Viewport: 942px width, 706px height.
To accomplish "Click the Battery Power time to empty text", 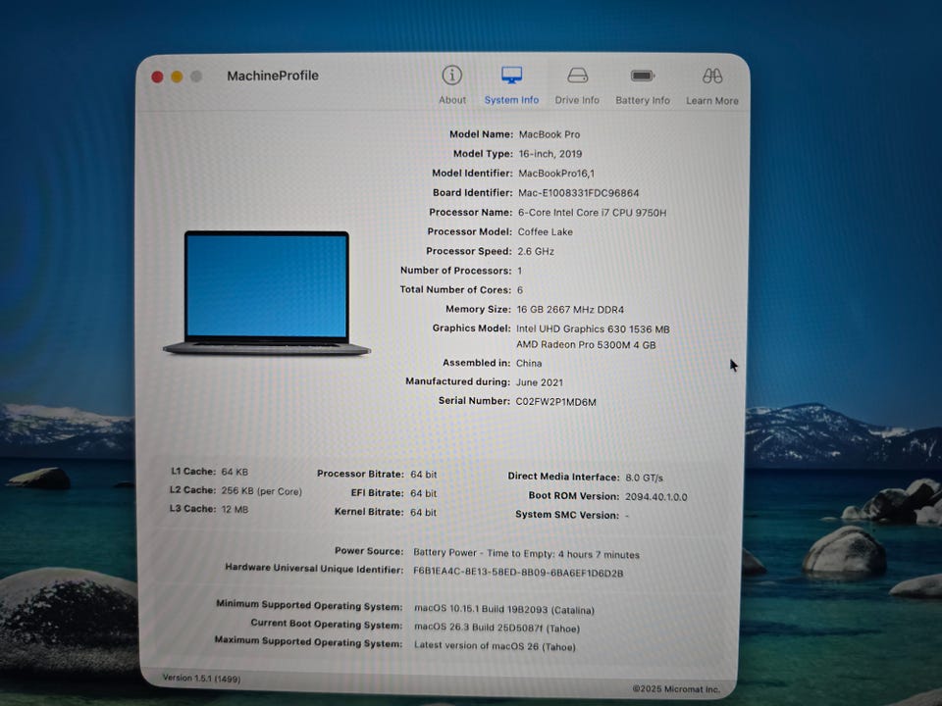I will click(x=526, y=554).
